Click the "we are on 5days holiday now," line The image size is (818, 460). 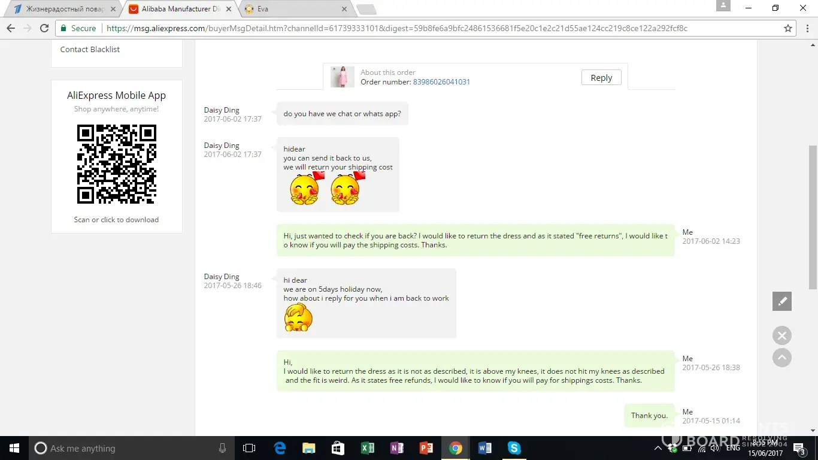pos(333,289)
